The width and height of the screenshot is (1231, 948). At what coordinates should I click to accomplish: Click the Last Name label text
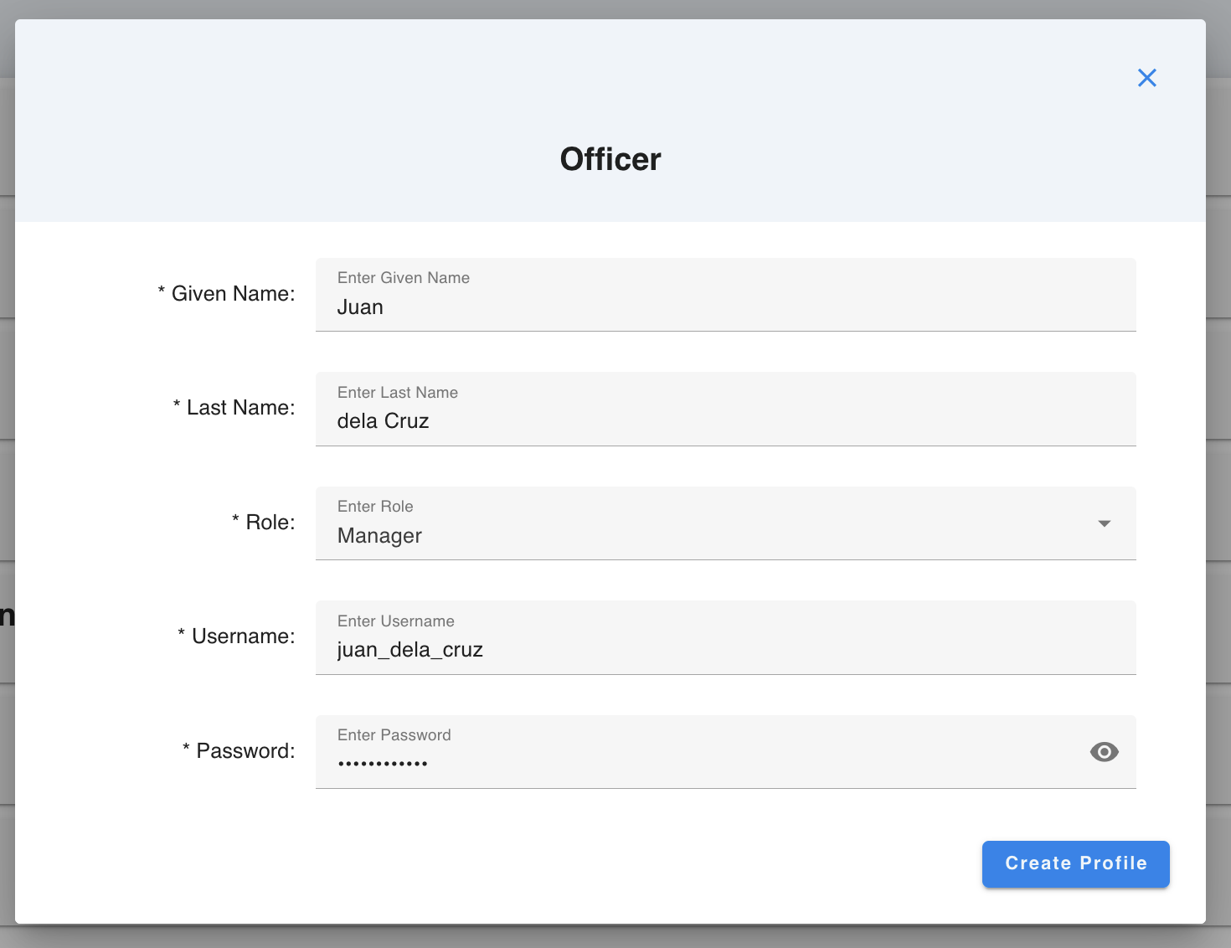click(234, 408)
